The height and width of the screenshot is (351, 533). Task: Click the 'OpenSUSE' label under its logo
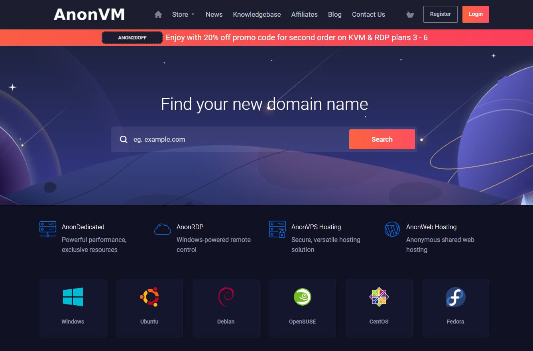tap(303, 322)
